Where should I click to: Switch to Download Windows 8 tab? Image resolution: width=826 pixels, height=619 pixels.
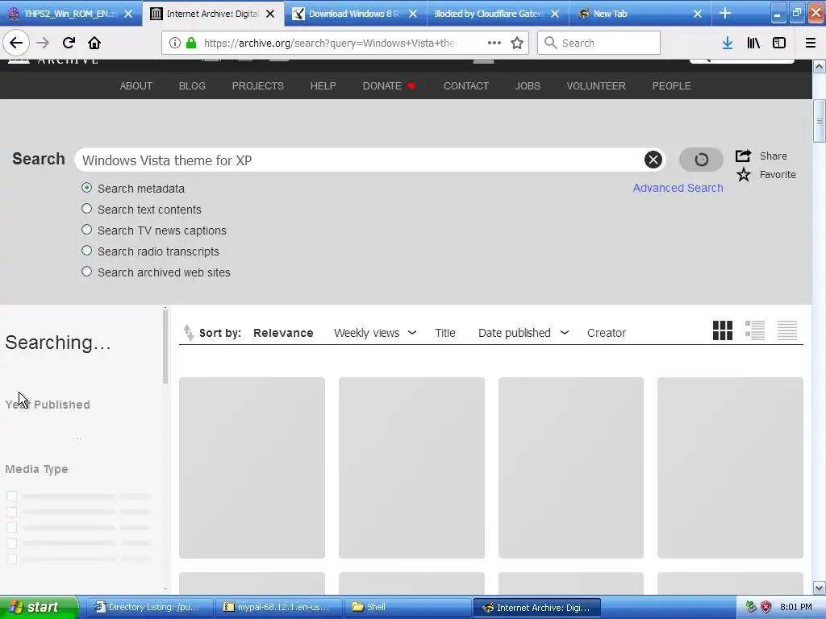pyautogui.click(x=356, y=14)
